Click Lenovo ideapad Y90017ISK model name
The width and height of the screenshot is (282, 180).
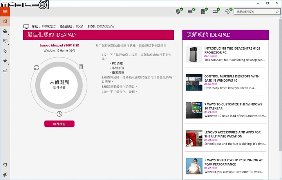[60, 45]
